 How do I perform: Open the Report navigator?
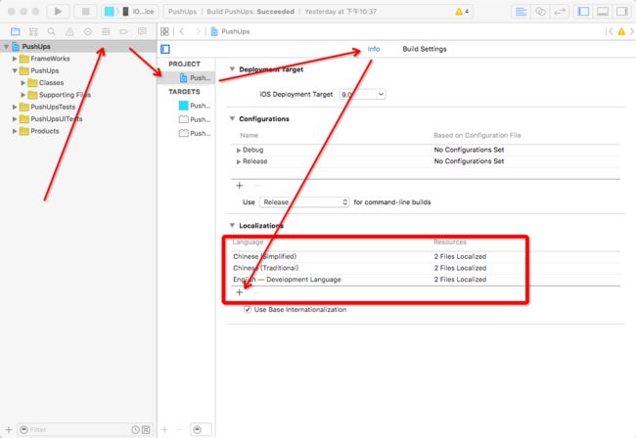[x=142, y=31]
